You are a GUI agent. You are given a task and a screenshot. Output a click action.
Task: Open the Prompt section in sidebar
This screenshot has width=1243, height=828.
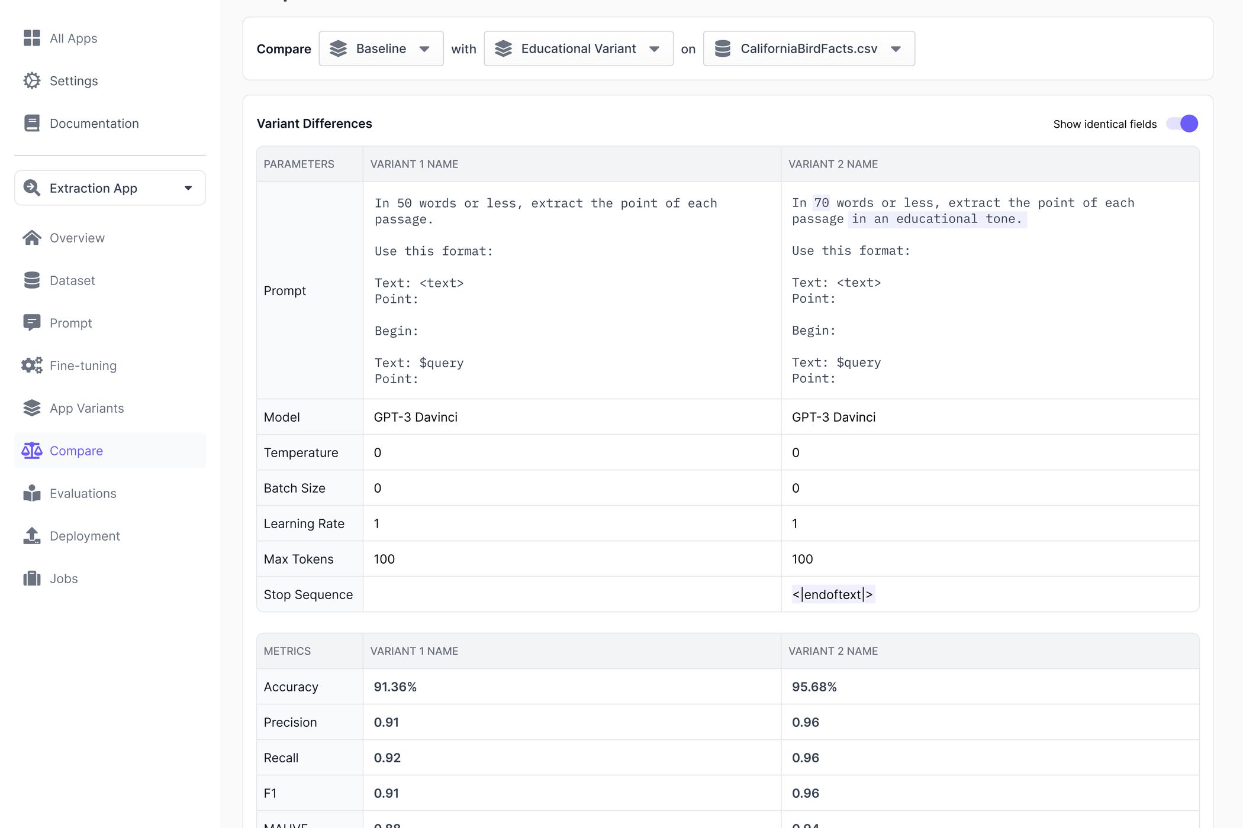(71, 323)
